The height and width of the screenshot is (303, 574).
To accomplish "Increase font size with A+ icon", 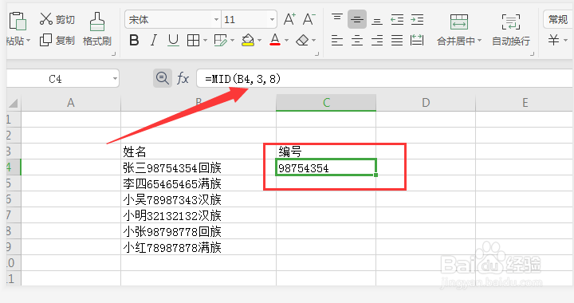I will tap(289, 19).
